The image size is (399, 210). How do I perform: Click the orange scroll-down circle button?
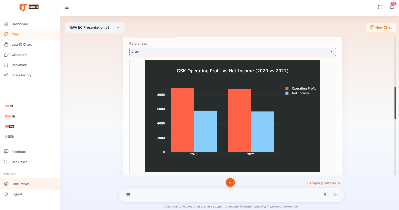click(x=230, y=183)
